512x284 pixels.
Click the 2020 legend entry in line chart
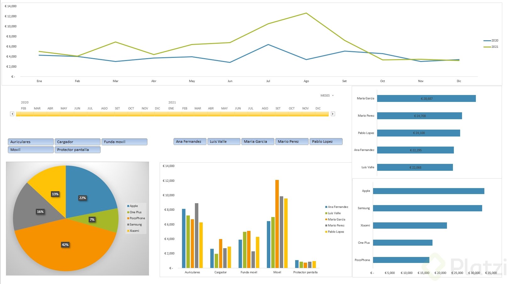tap(491, 41)
